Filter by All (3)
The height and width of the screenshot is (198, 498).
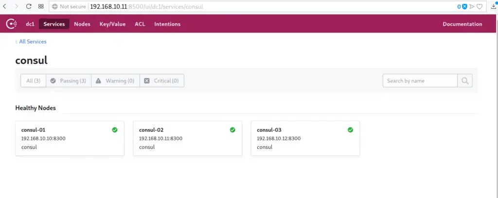(34, 81)
